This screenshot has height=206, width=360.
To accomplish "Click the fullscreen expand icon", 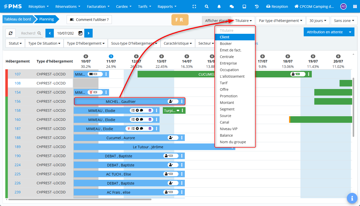I will 194,7.
